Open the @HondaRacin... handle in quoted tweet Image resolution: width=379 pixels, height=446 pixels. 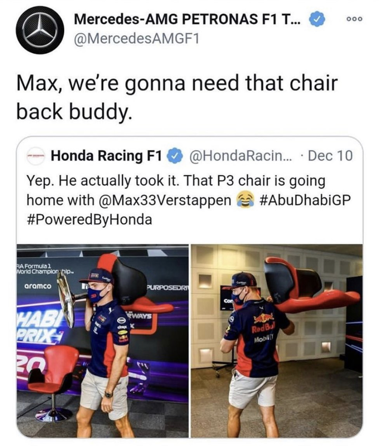tap(241, 156)
